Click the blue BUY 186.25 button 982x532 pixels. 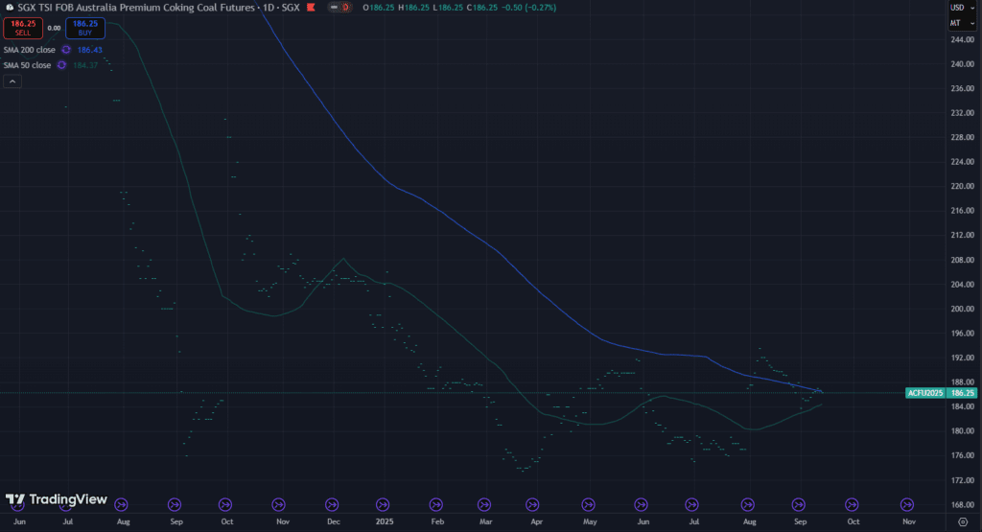[x=85, y=28]
